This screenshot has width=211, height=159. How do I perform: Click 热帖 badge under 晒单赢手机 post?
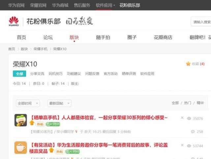click(40, 124)
